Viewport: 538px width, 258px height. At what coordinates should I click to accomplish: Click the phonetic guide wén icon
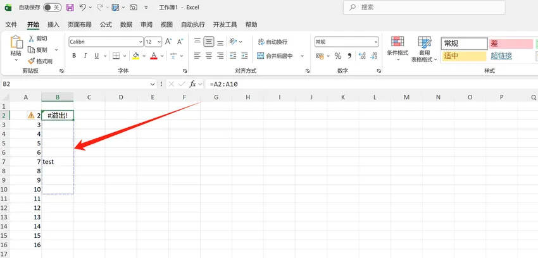pyautogui.click(x=173, y=56)
